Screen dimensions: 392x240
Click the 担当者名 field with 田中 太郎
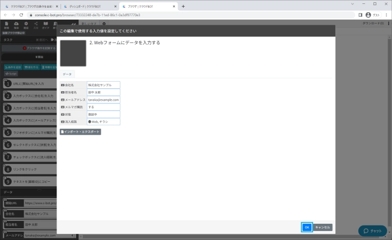(x=104, y=92)
